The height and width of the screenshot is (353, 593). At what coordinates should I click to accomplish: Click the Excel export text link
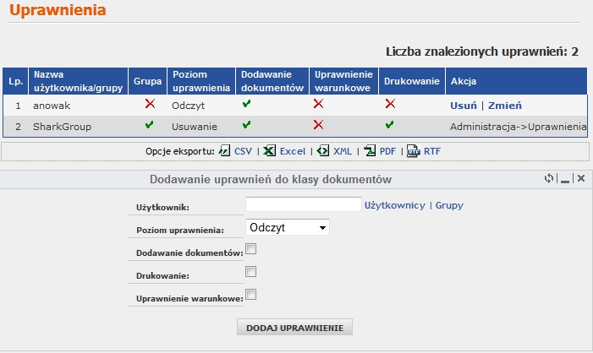point(292,151)
